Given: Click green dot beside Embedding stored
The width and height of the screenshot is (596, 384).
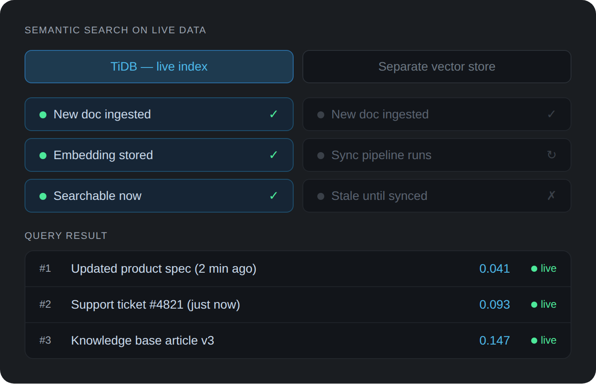Looking at the screenshot, I should point(43,156).
